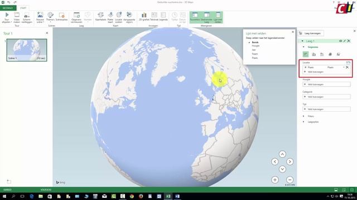Screen dimensions: 357x200
Task: Add a field under Tijd
Action: (326, 109)
